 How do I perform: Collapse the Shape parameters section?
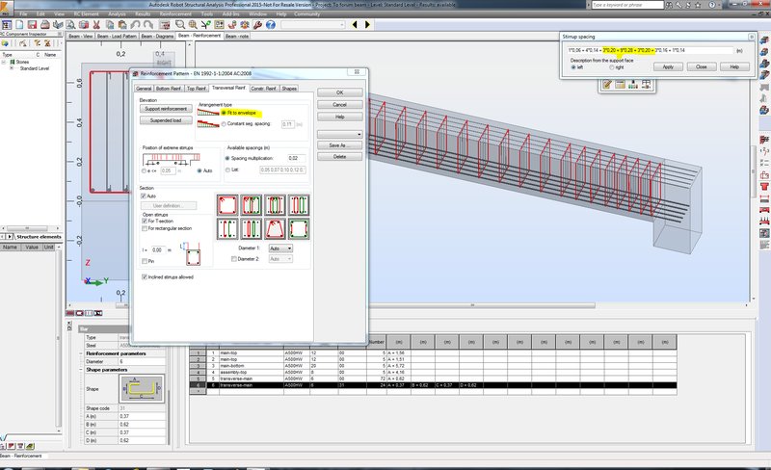(x=82, y=370)
